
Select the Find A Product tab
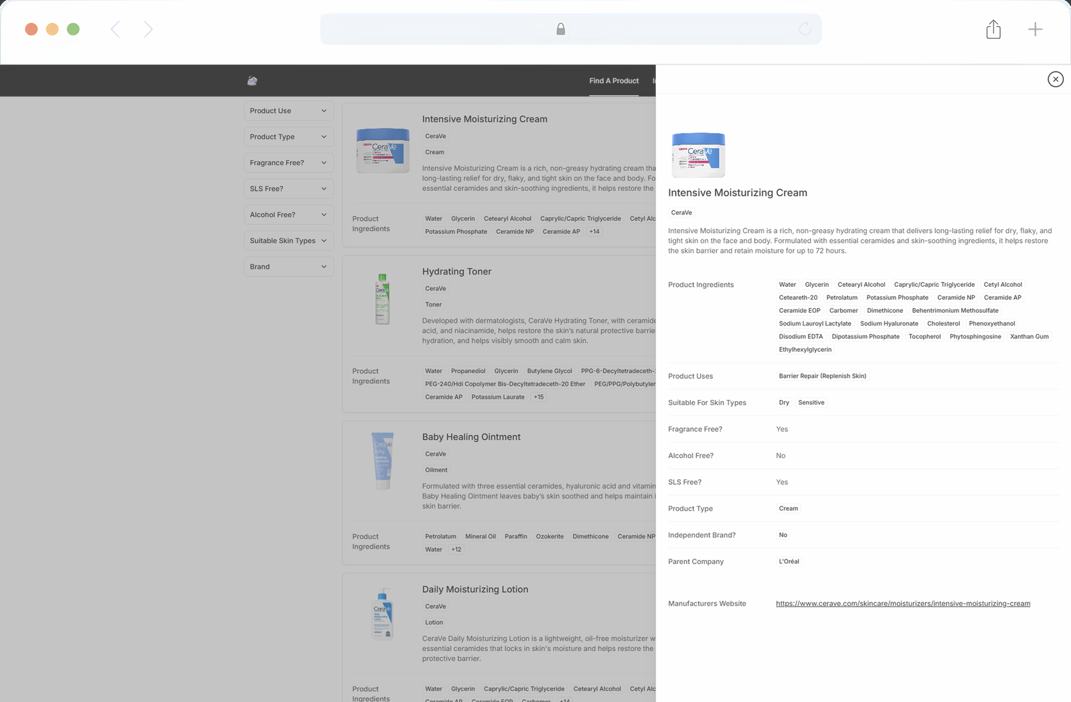pos(614,81)
